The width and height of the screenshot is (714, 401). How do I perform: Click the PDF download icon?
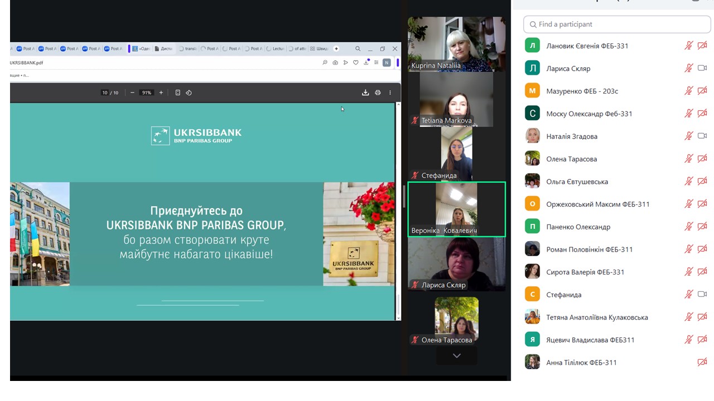coord(365,92)
